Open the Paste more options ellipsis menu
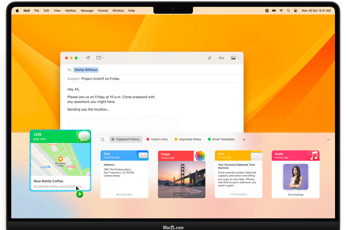The width and height of the screenshot is (346, 230). (328, 140)
